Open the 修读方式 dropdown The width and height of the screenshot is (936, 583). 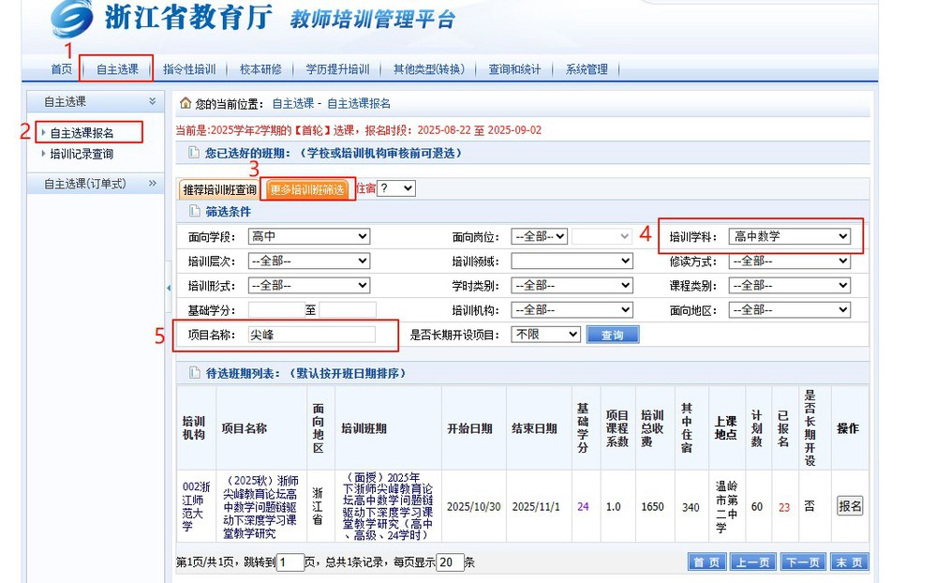click(790, 261)
